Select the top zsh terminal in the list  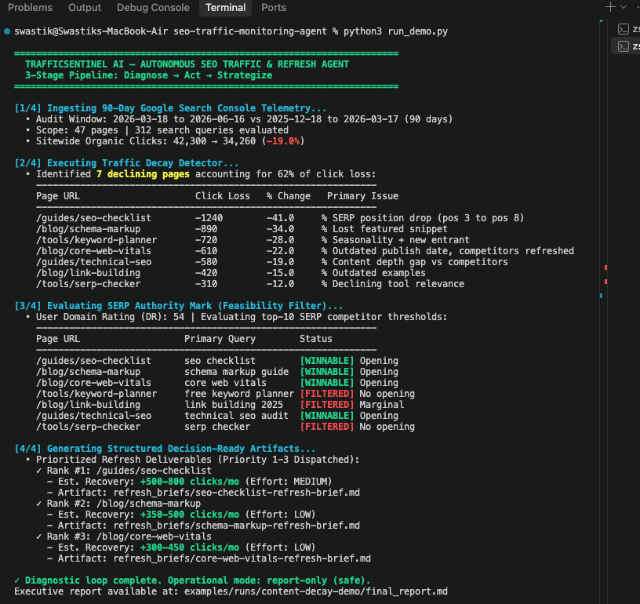[x=627, y=29]
